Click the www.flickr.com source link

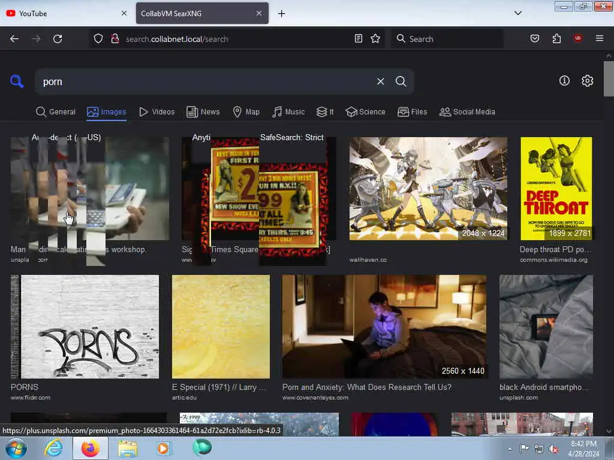pyautogui.click(x=31, y=398)
